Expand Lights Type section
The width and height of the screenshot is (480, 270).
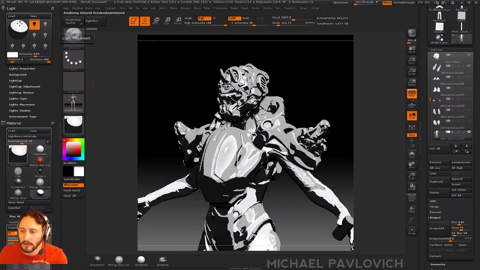coord(18,99)
